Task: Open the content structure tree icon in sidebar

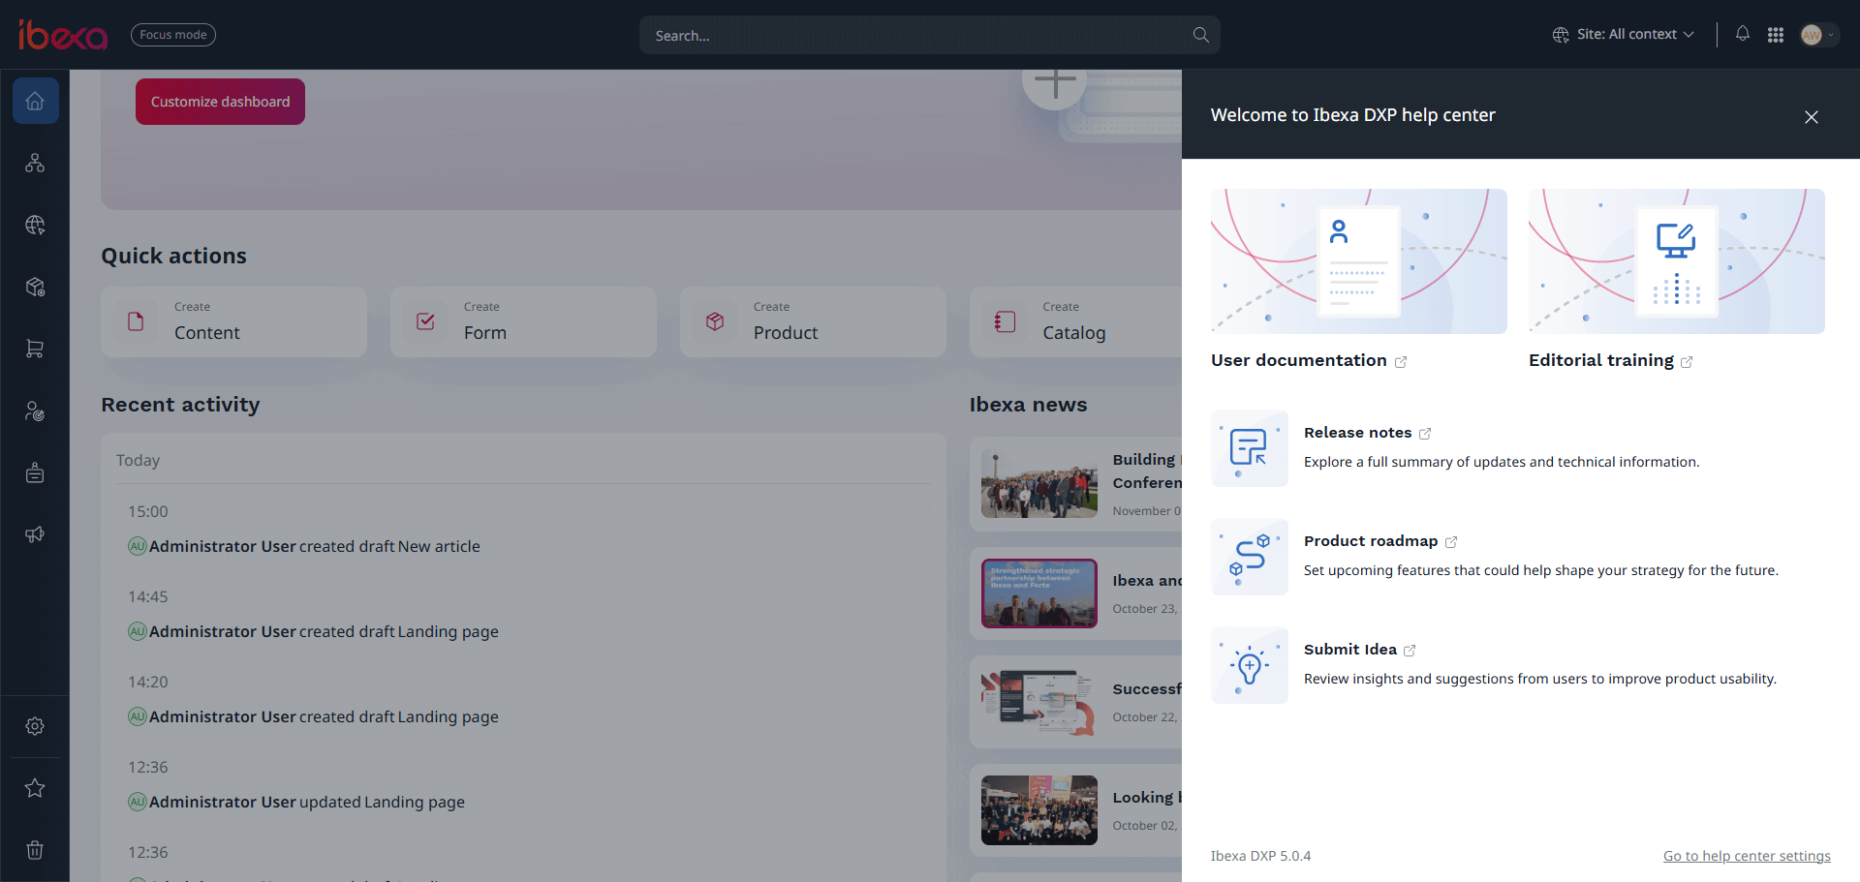Action: [x=35, y=163]
